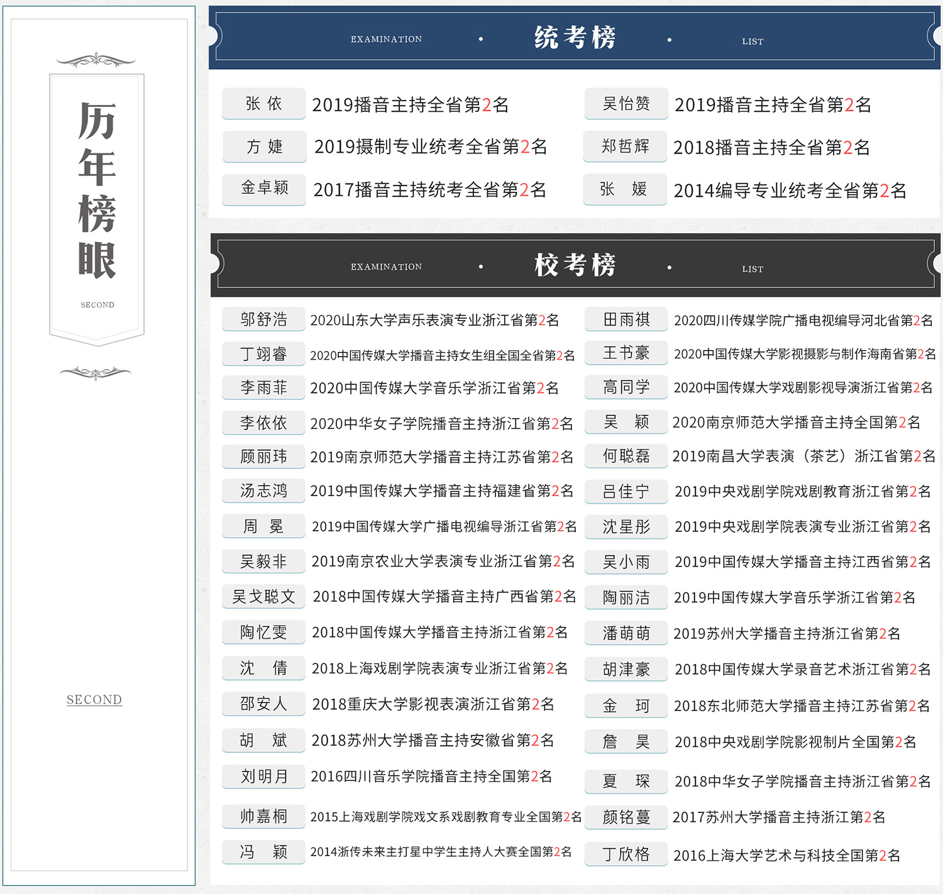
Task: Click the 陶丽洁 name tag
Action: point(626,597)
